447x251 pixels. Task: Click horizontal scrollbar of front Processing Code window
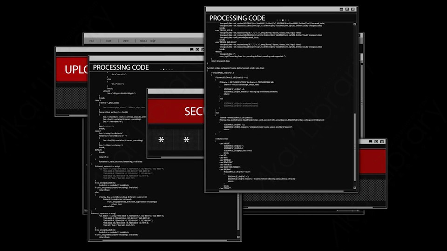click(281, 191)
